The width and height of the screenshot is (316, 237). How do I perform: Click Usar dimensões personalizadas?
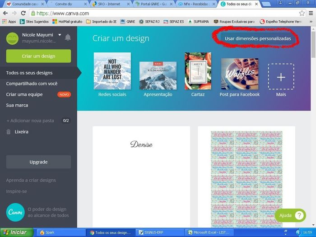[x=258, y=38]
